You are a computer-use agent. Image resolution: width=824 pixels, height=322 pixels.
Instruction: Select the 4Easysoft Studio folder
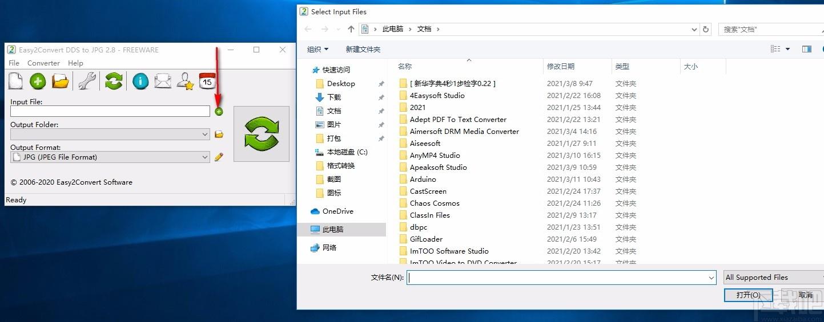pyautogui.click(x=437, y=96)
